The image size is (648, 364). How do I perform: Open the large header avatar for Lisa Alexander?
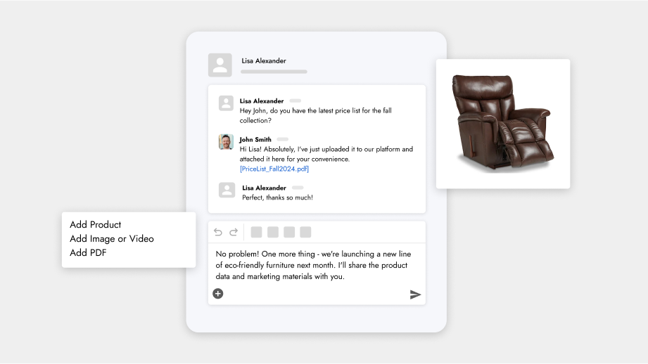[220, 65]
